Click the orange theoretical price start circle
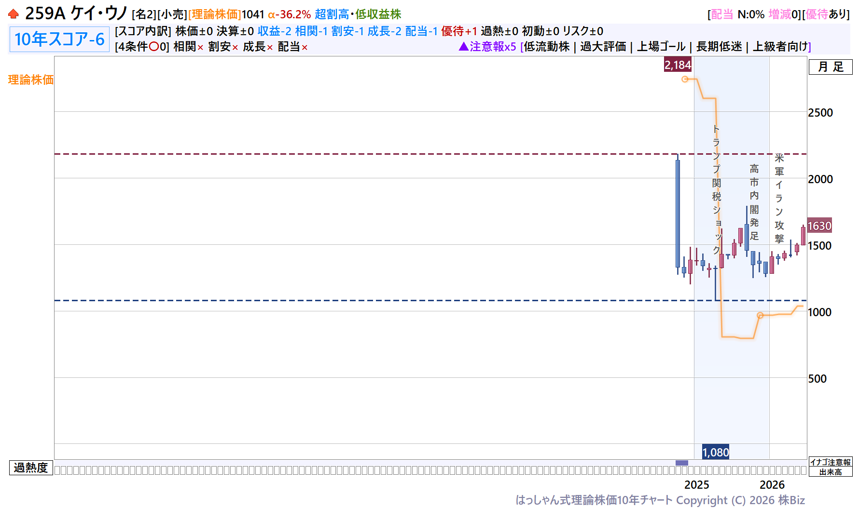 (685, 79)
